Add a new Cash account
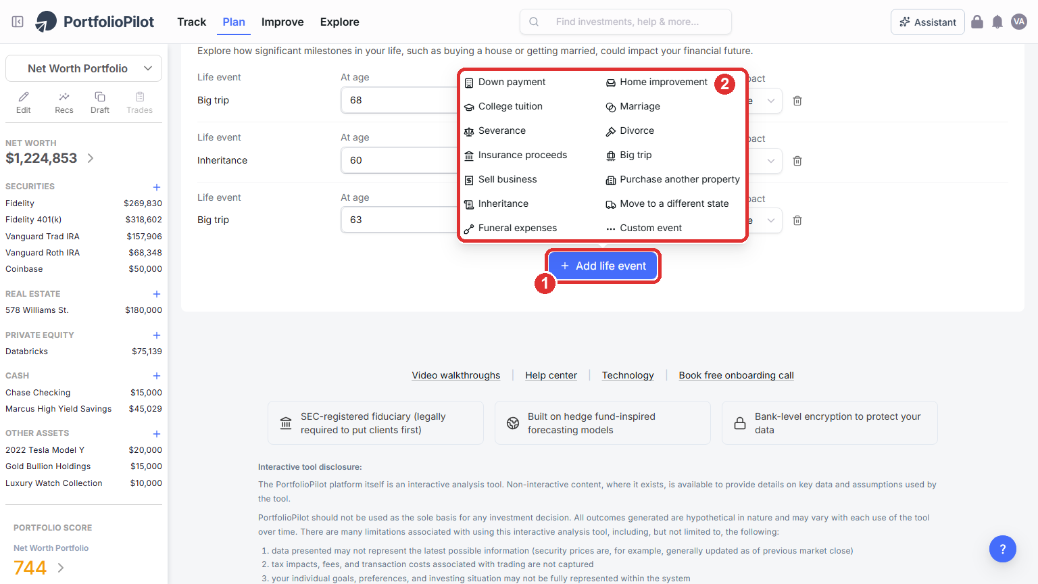Image resolution: width=1038 pixels, height=584 pixels. [157, 376]
